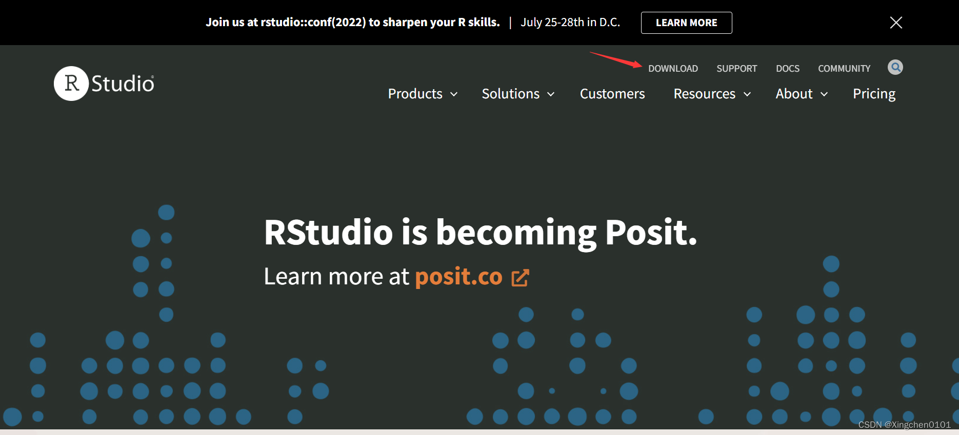Click the 'July 25-28th in D.C.' text
Screen dimensions: 959x435
tap(570, 23)
